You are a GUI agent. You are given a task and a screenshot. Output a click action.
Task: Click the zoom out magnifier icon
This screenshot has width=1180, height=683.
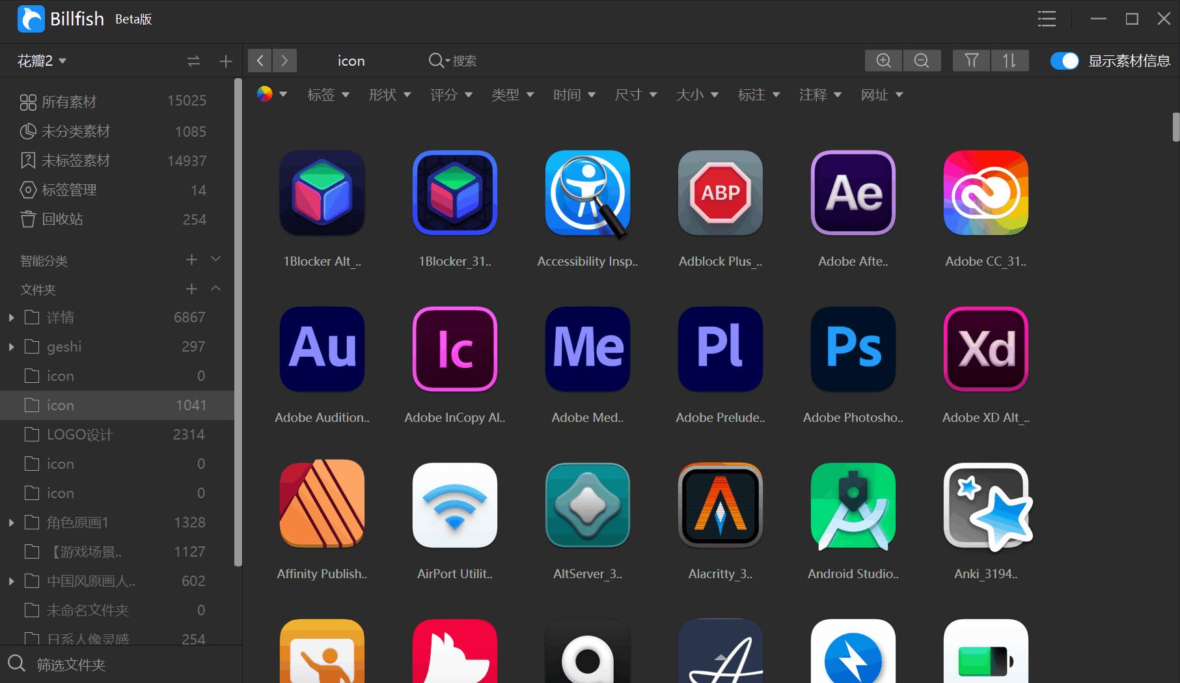tap(922, 61)
